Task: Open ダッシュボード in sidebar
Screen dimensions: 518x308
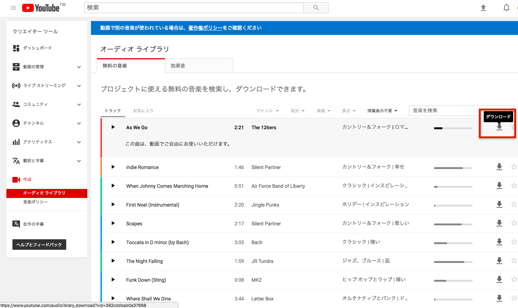Action: [37, 48]
